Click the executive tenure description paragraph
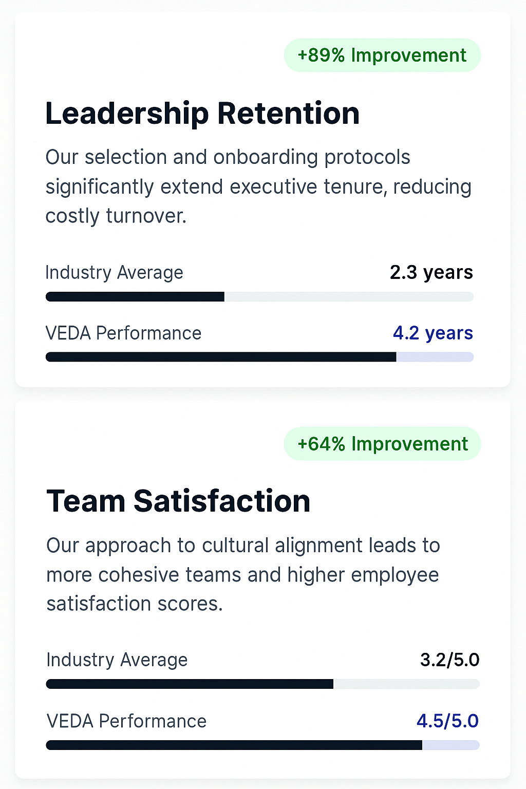Screen dimensions: 526x789 pyautogui.click(x=258, y=186)
